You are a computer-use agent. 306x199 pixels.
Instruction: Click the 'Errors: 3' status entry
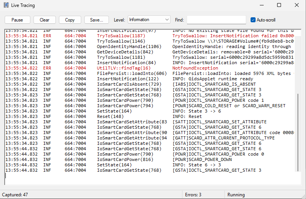click(193, 195)
